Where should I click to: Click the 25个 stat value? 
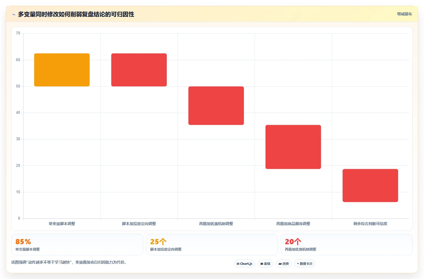(x=158, y=242)
